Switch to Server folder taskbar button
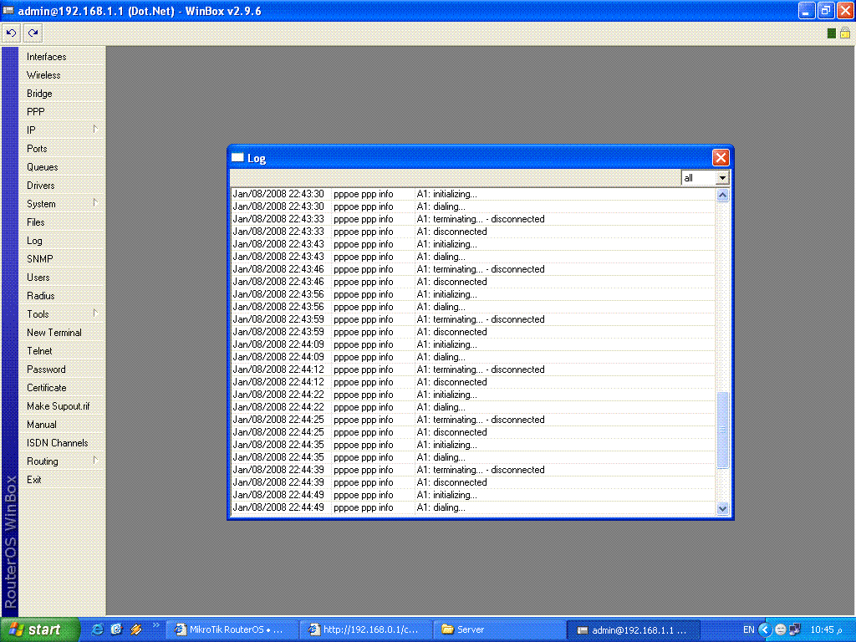 pos(500,629)
